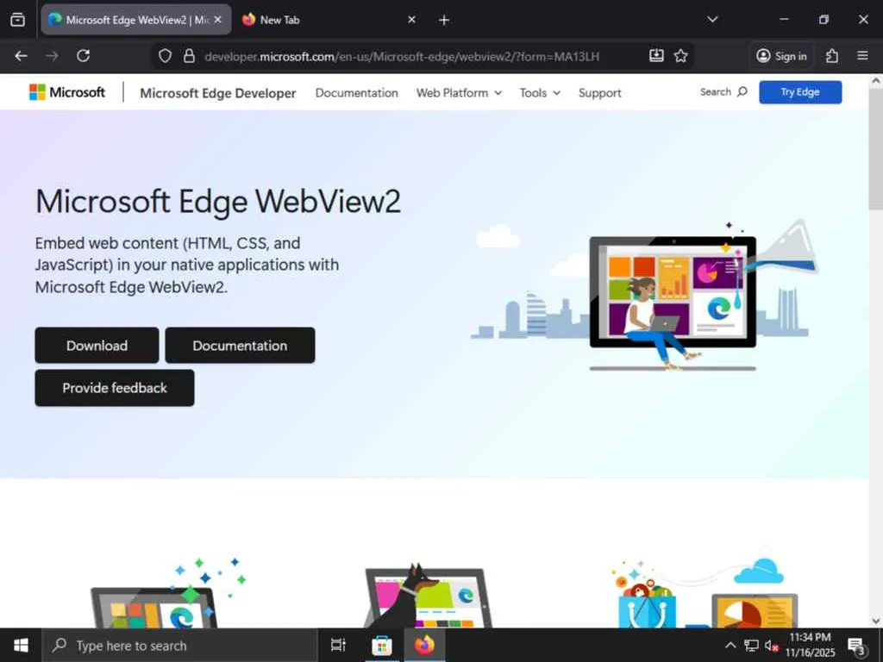Open the site Search magnifier
883x662 pixels.
point(723,91)
